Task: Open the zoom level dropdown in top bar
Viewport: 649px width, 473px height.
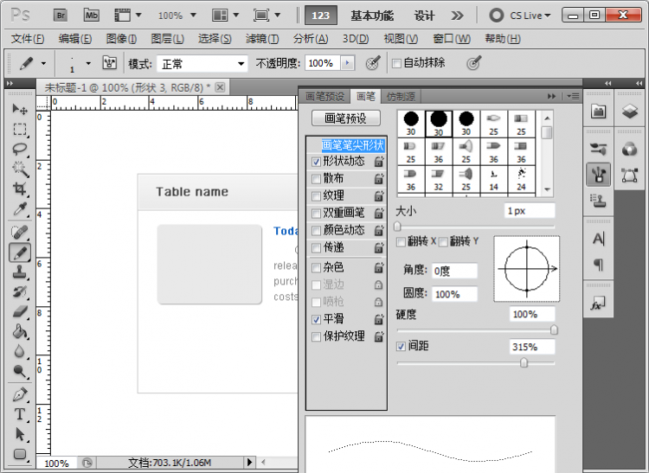Action: (x=193, y=16)
